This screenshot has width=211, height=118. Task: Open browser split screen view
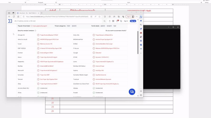[110, 17]
